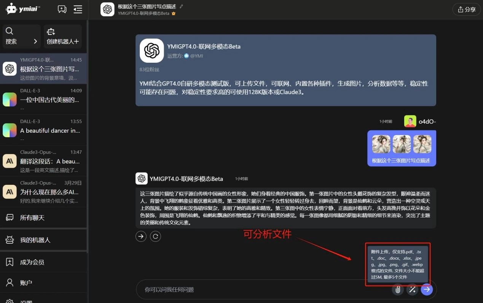Click the arrow icon below the reply

(x=141, y=236)
